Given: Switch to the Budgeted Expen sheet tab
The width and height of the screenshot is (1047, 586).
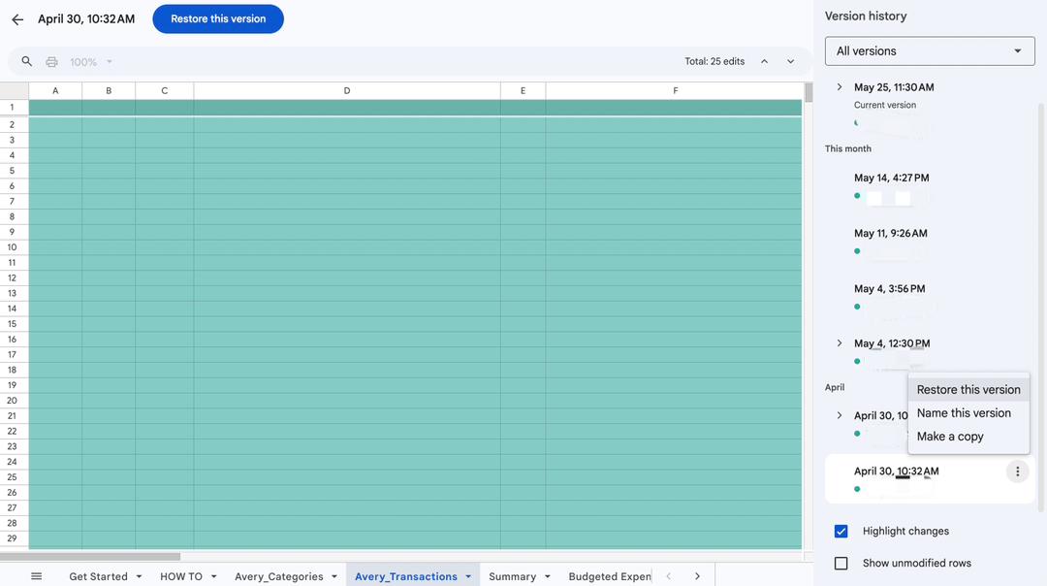Looking at the screenshot, I should tap(610, 576).
